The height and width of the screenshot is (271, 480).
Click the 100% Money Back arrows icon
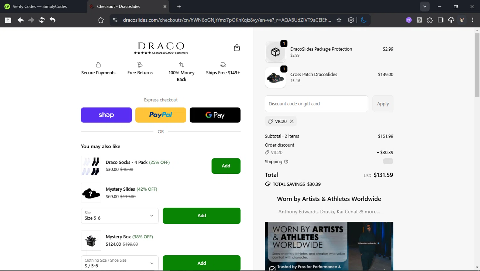tap(181, 65)
